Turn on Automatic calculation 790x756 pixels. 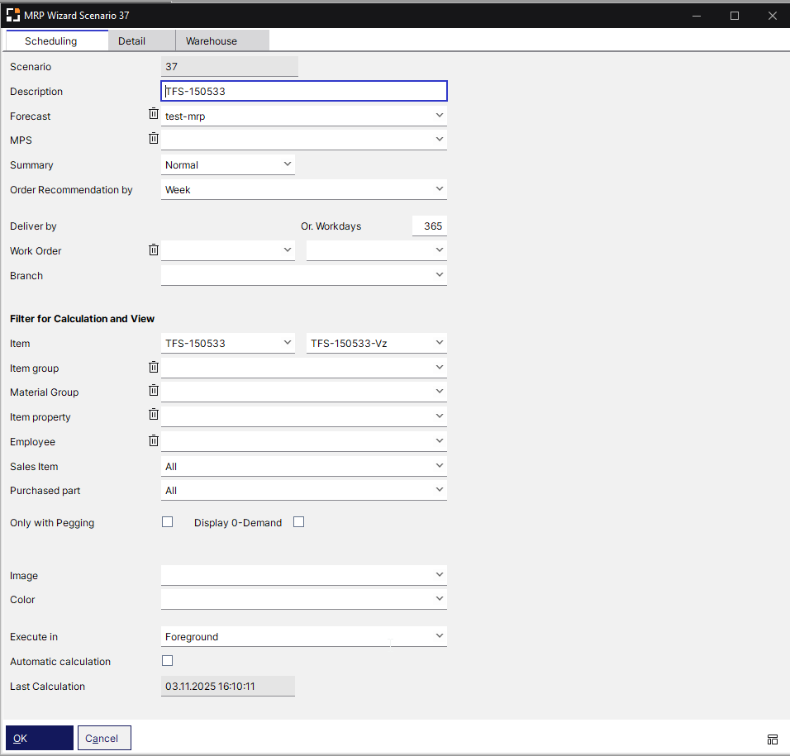167,660
